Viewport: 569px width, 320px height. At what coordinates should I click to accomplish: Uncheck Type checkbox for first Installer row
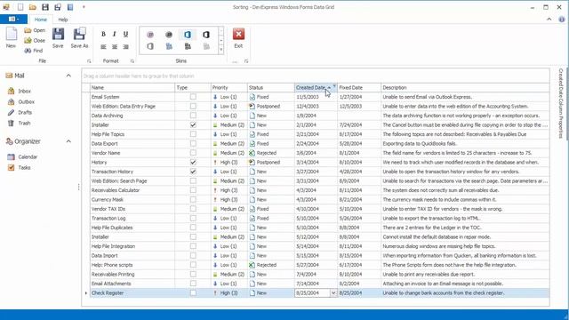(x=193, y=124)
